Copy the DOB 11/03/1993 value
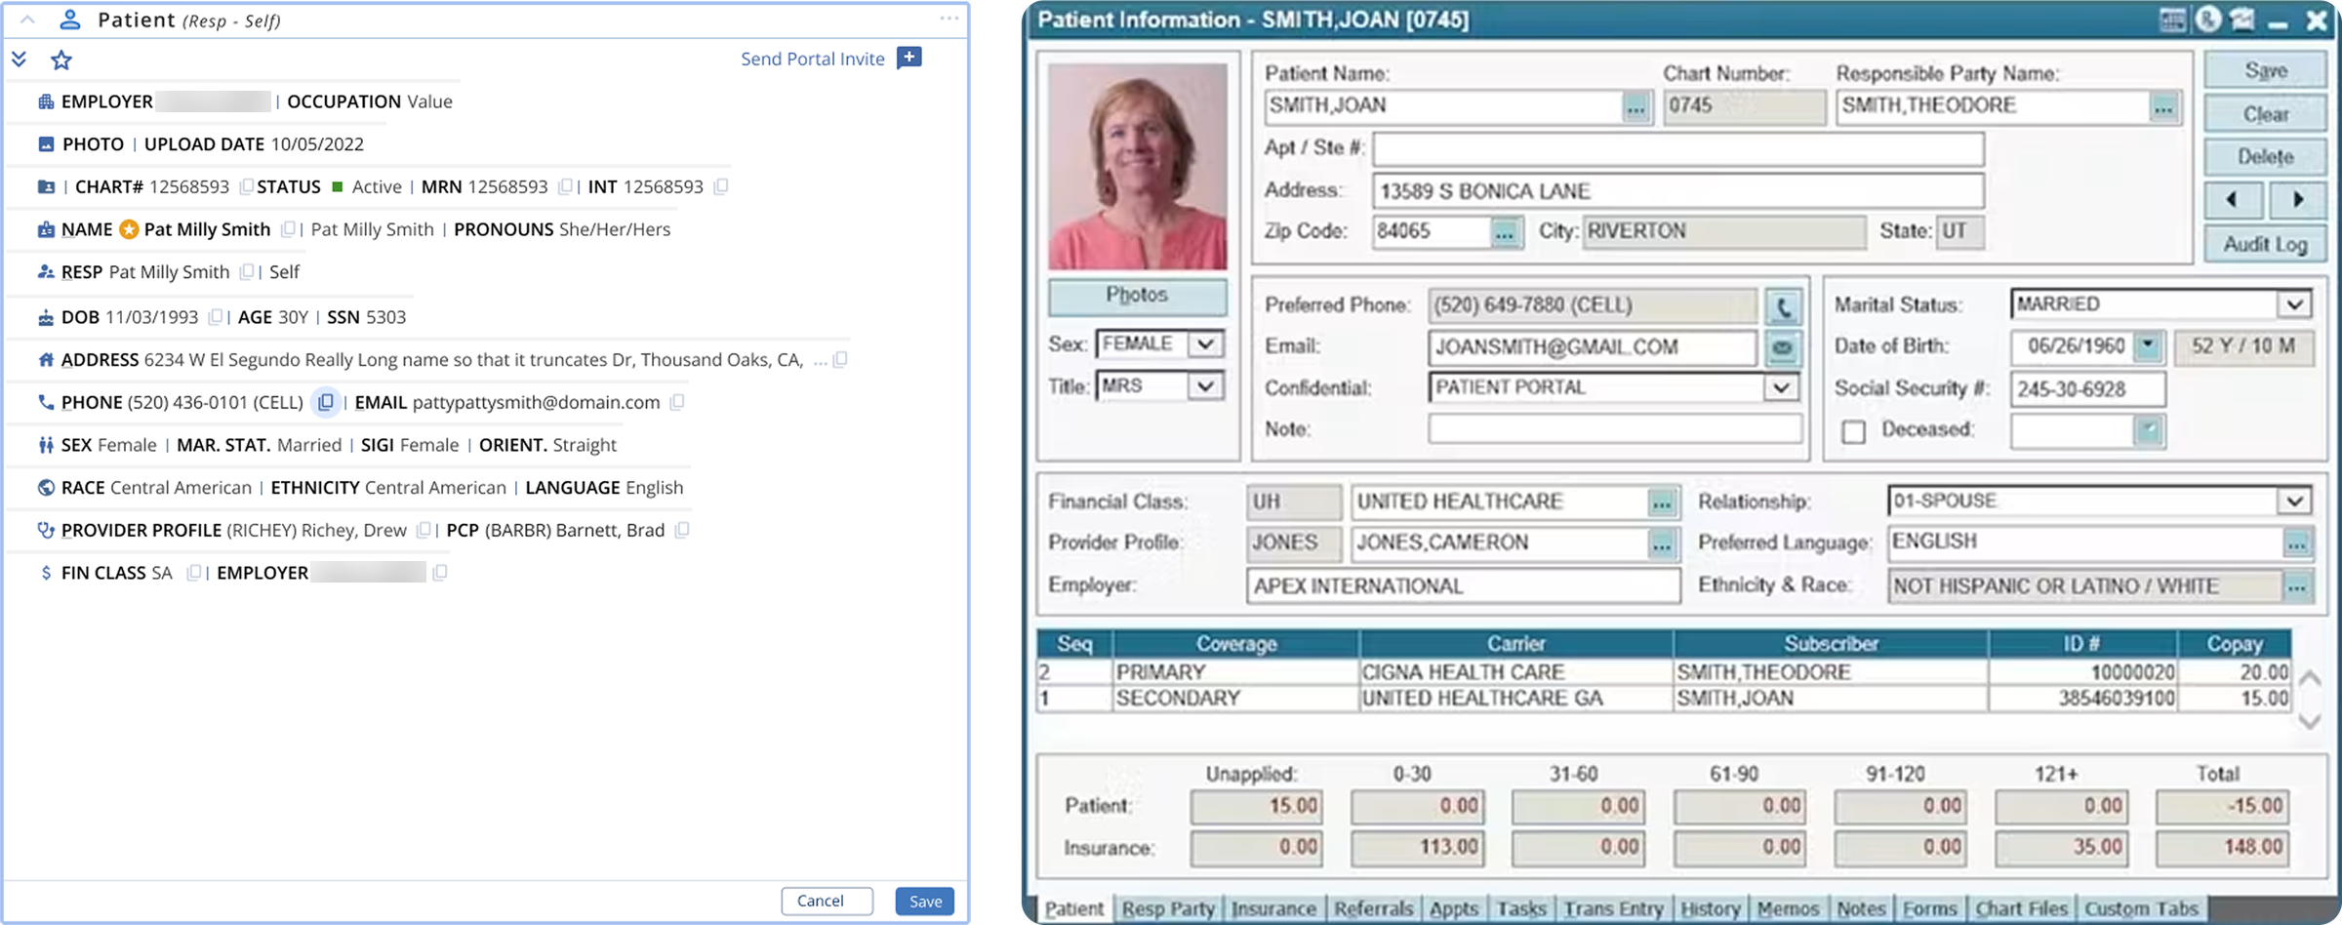This screenshot has height=925, width=2342. tap(215, 317)
